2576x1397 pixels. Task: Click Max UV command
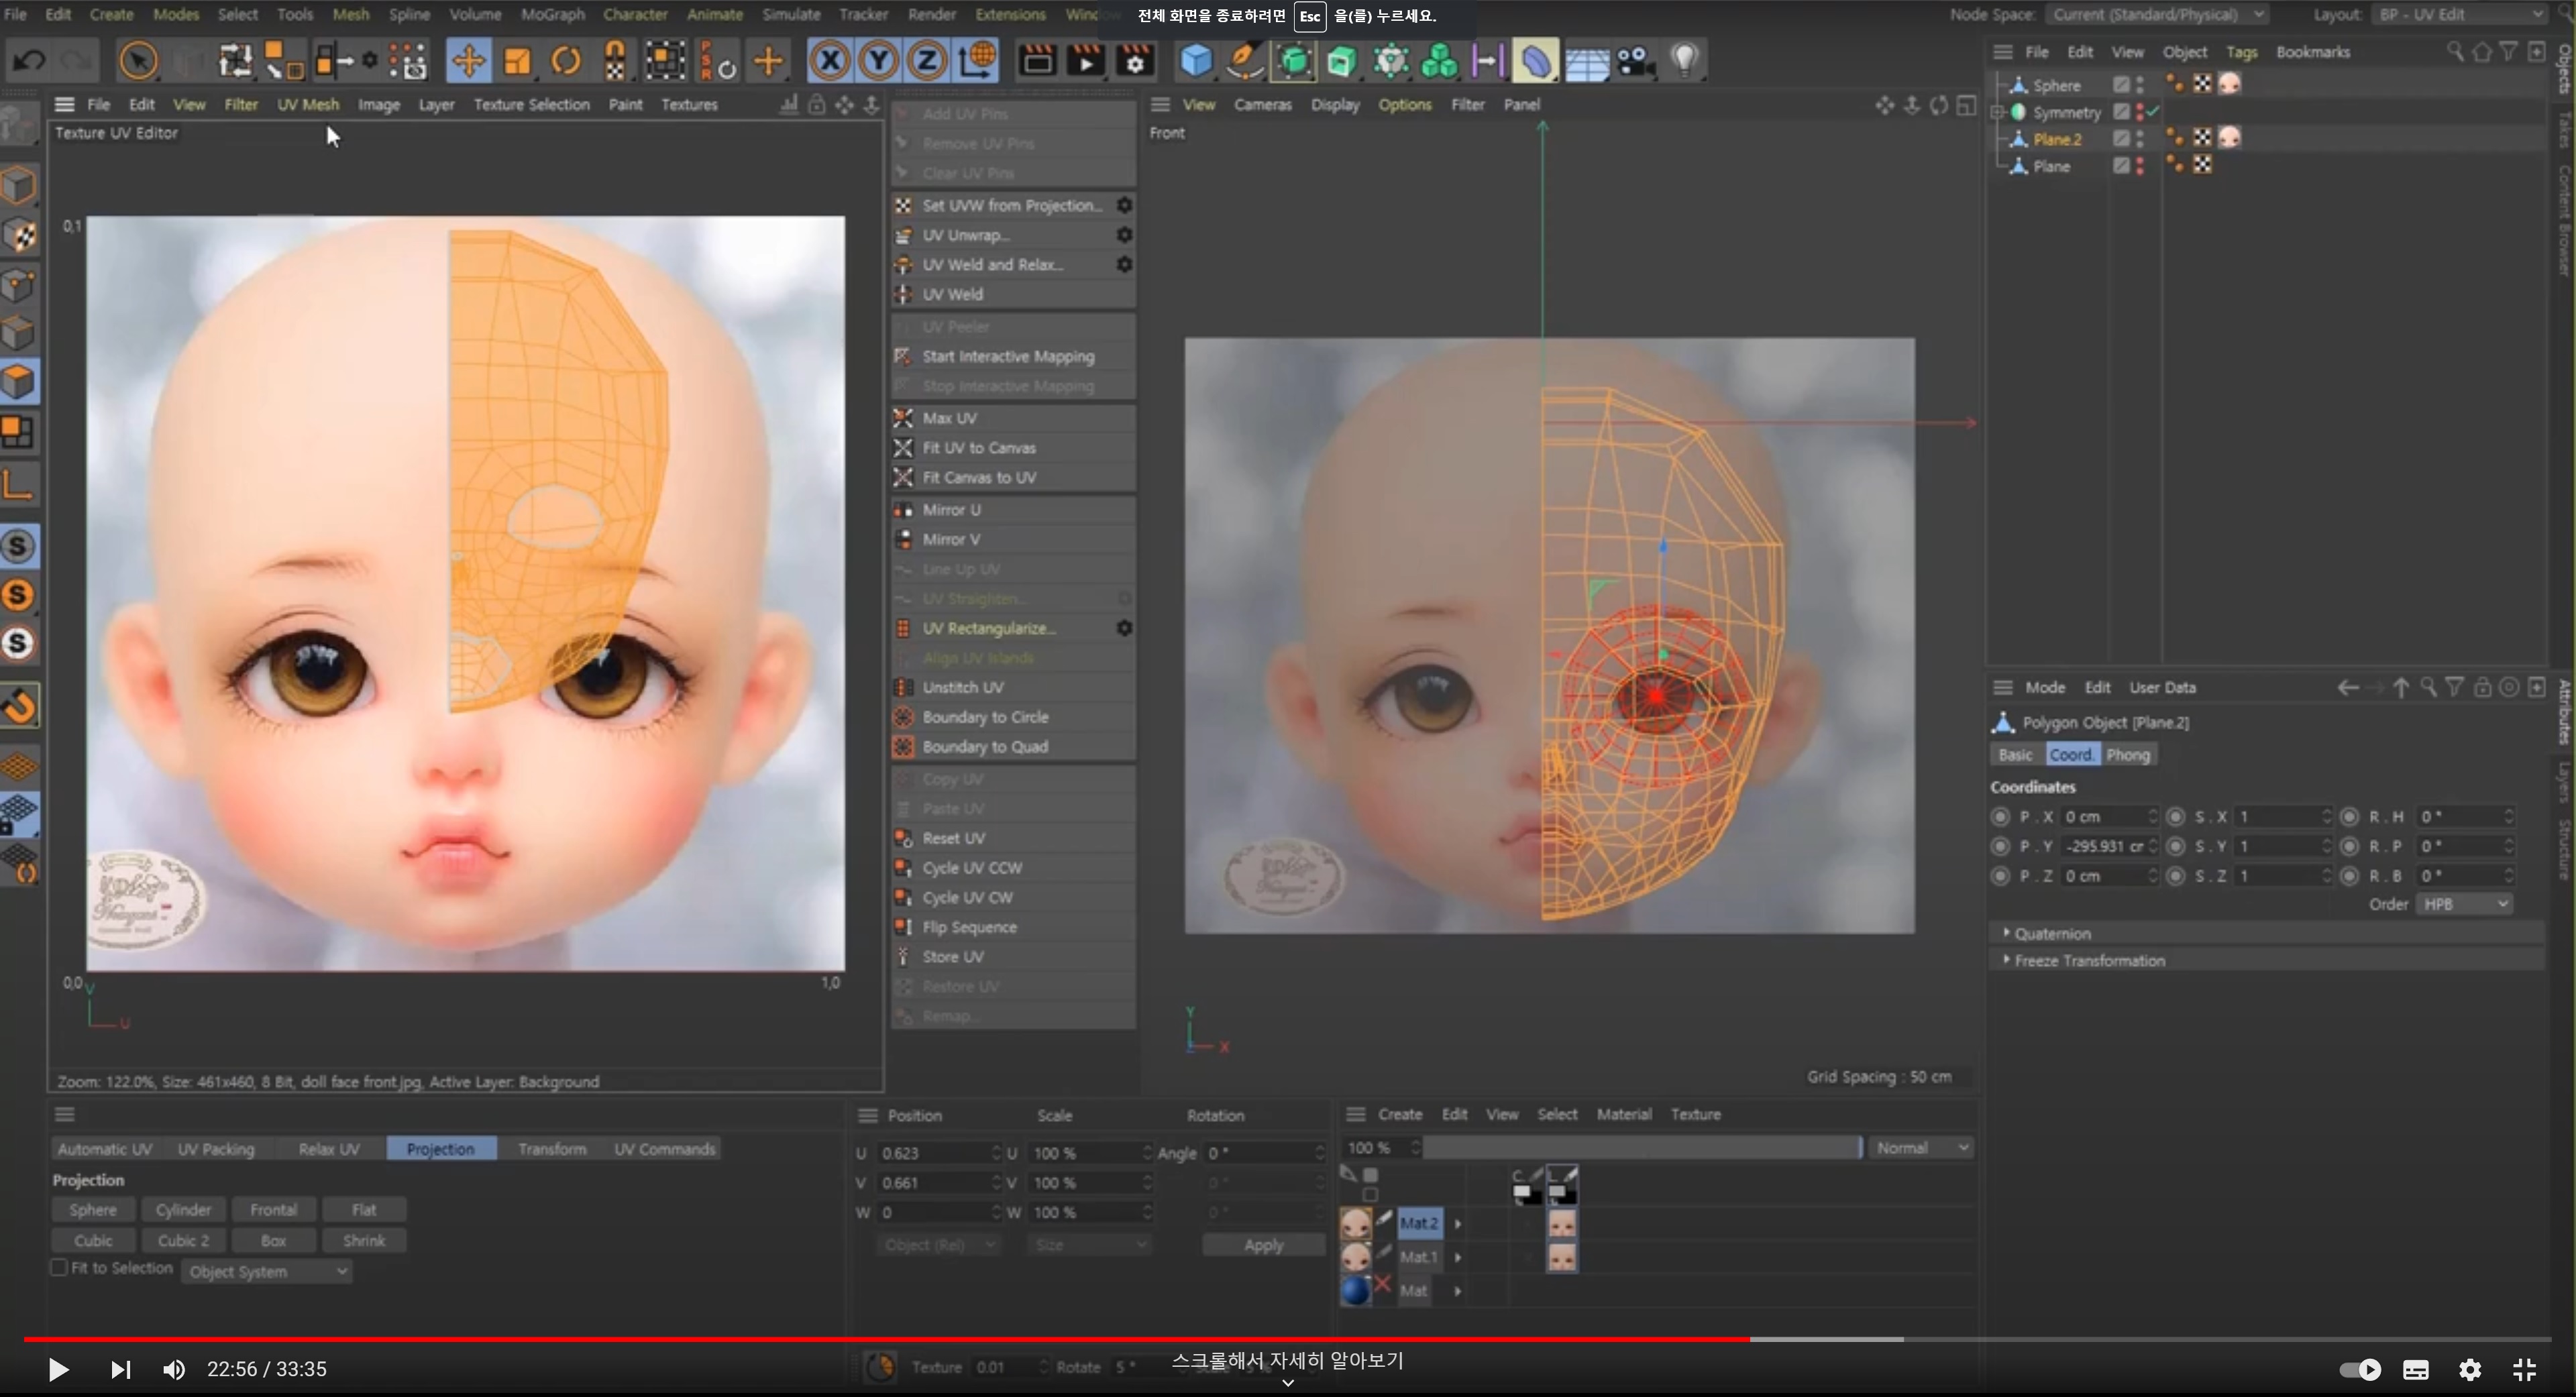click(x=1013, y=418)
